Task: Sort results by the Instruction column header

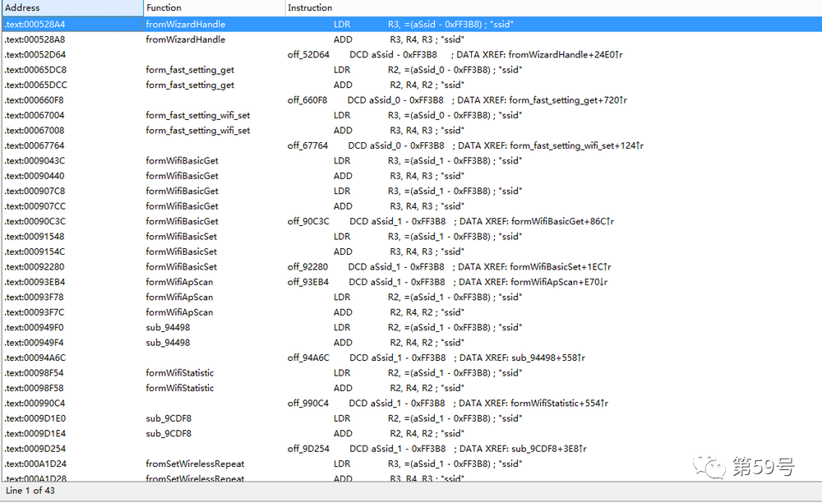Action: [553, 8]
